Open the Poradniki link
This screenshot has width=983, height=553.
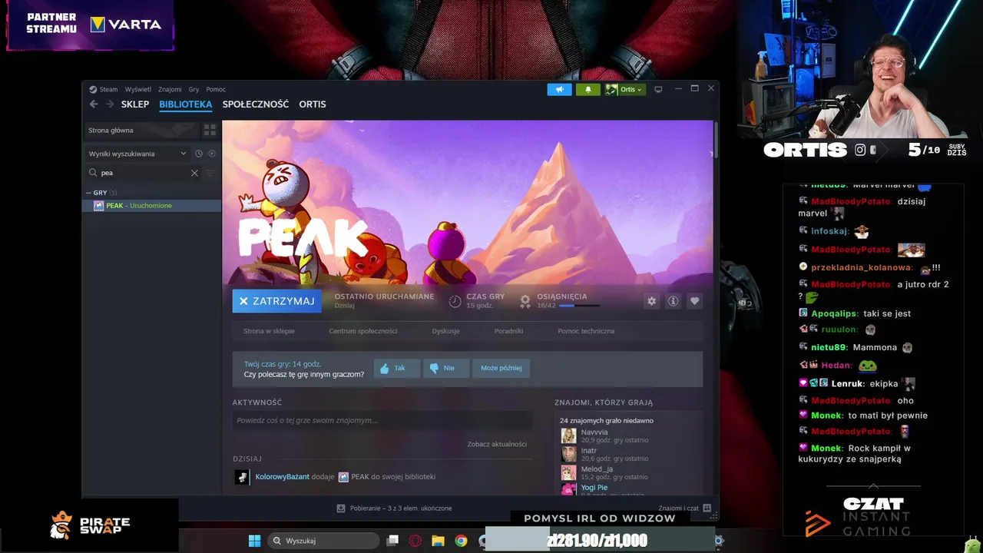(x=508, y=331)
